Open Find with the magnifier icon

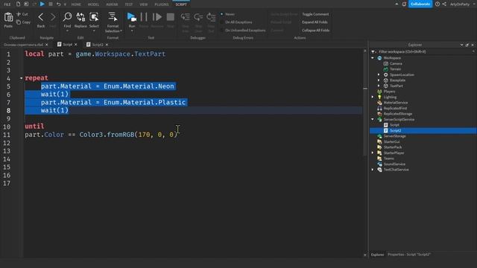[67, 17]
